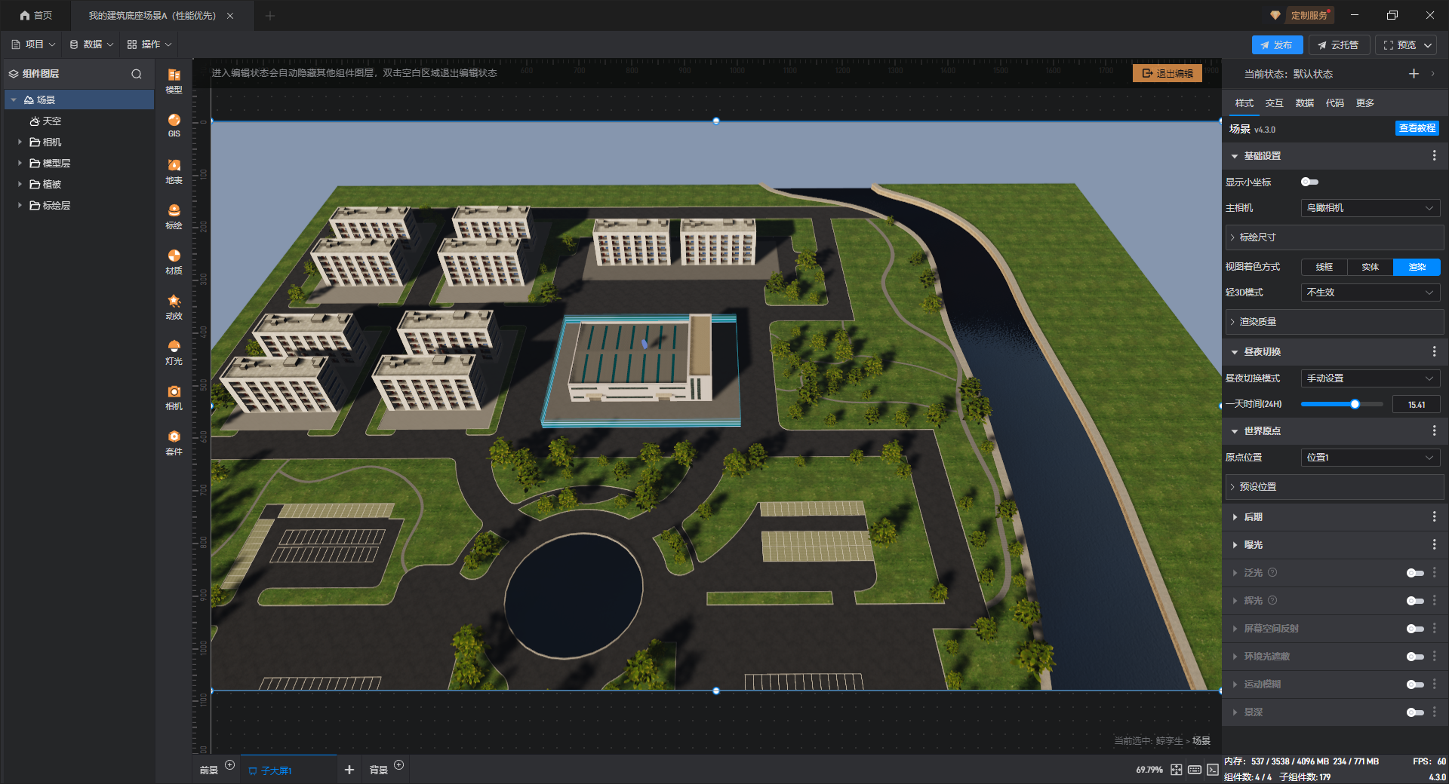Turn on the 景深 (Depth of Field) switch

coord(1414,712)
